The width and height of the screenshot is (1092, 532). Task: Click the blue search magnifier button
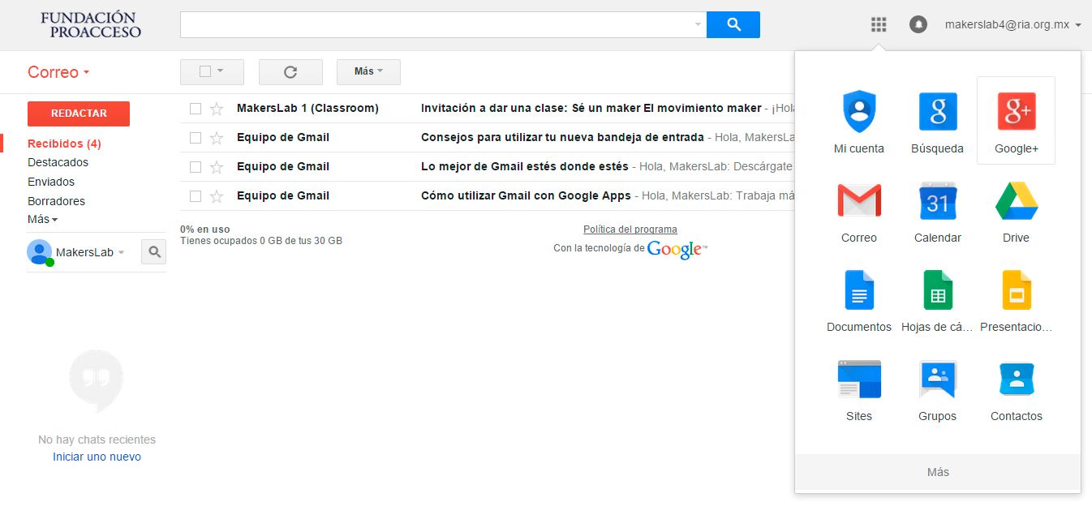[x=733, y=24]
